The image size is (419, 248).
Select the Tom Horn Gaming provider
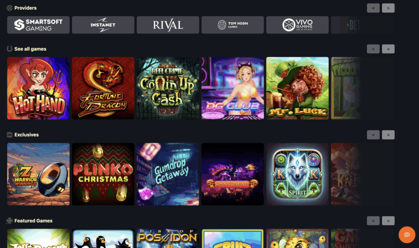point(232,25)
